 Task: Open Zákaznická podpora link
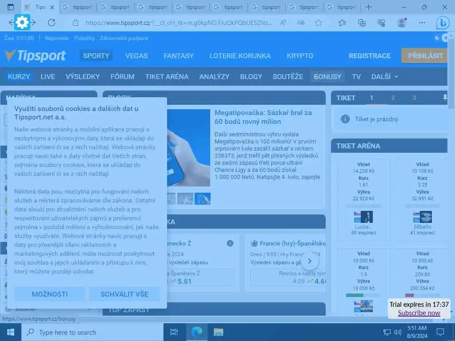124,38
